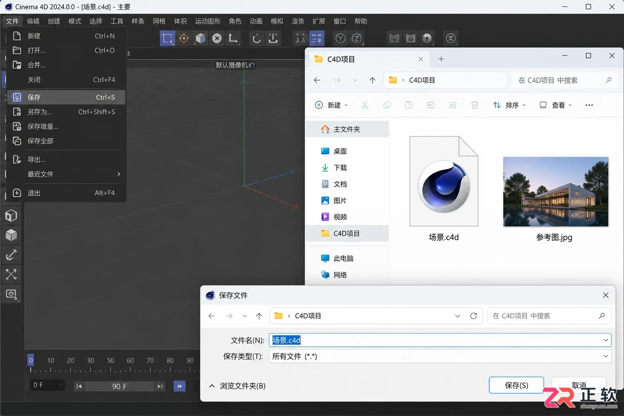Screen dimensions: 624x416
Task: Click 主文件夹 in Explorer sidebar
Action: click(347, 129)
